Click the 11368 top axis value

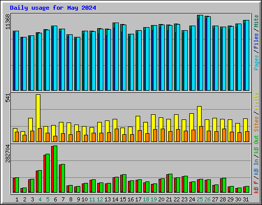point(8,22)
